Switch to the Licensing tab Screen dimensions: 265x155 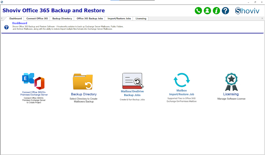pos(141,18)
